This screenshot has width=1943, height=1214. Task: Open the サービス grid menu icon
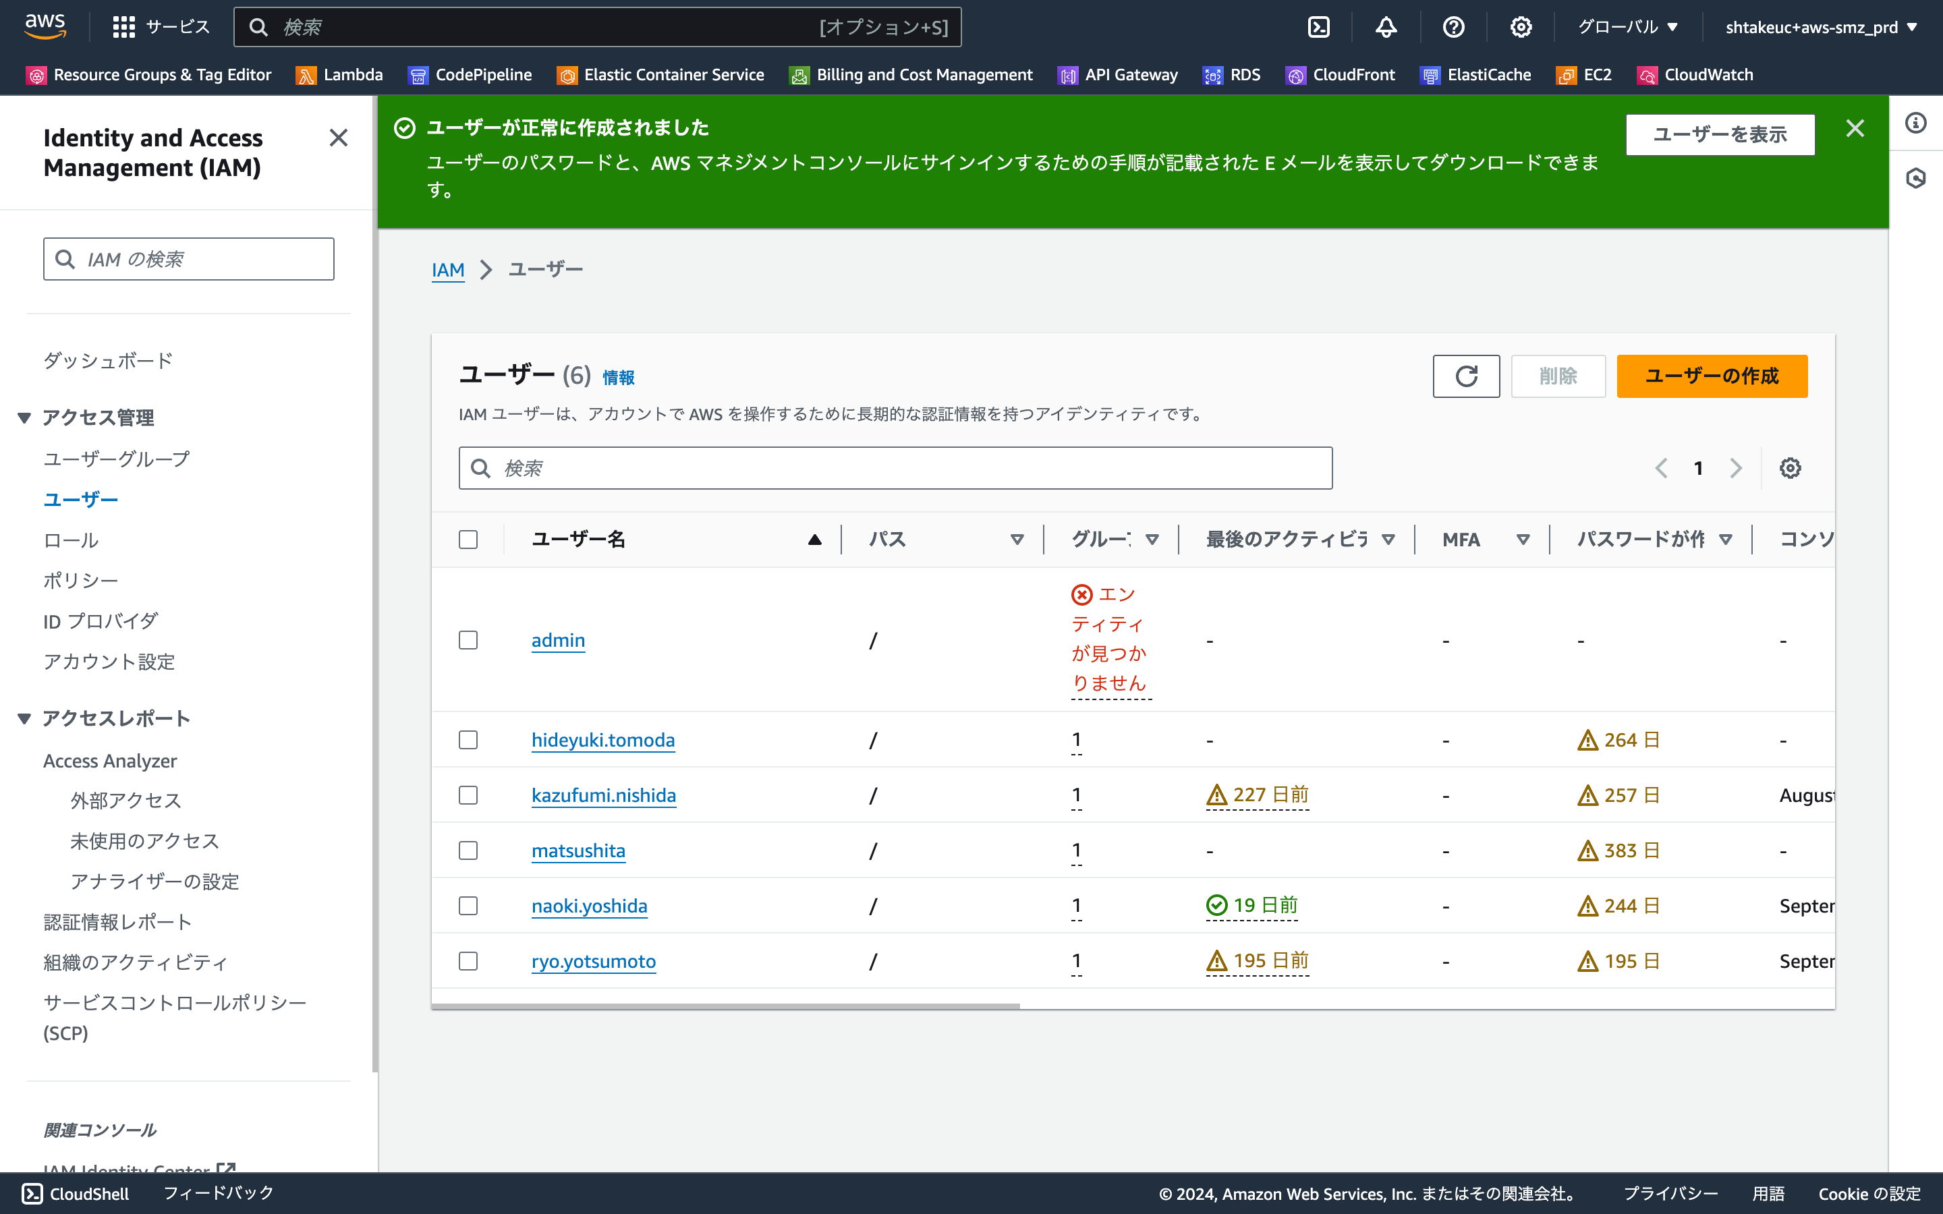[x=123, y=27]
